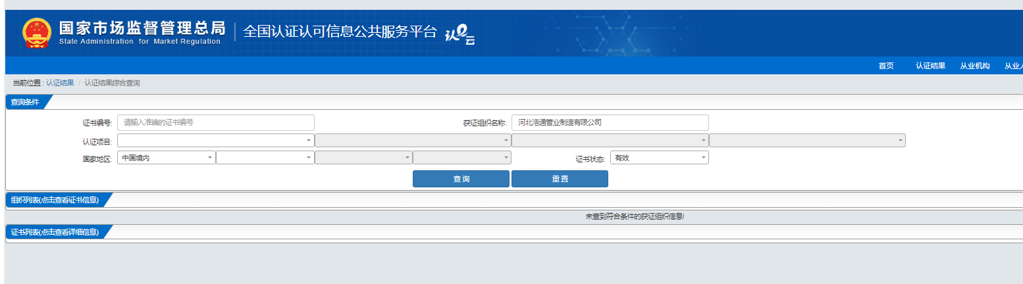Expand the fourth 认证项目 dropdown
The width and height of the screenshot is (1023, 284).
[x=807, y=140]
